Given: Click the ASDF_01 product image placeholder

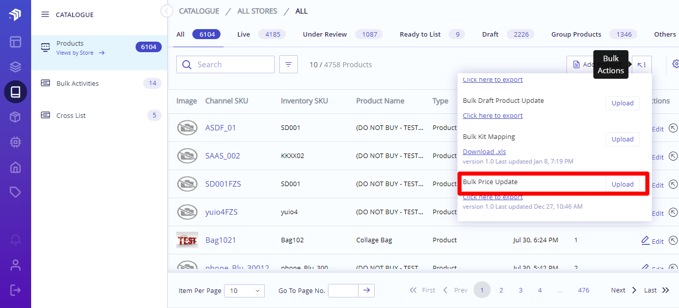Looking at the screenshot, I should pos(187,128).
